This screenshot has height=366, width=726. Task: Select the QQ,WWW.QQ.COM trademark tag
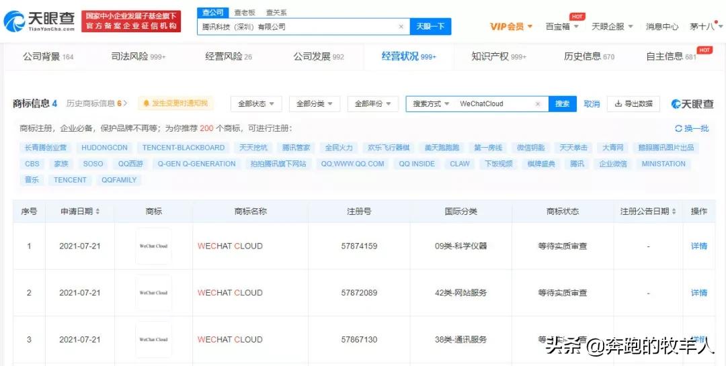pos(353,164)
